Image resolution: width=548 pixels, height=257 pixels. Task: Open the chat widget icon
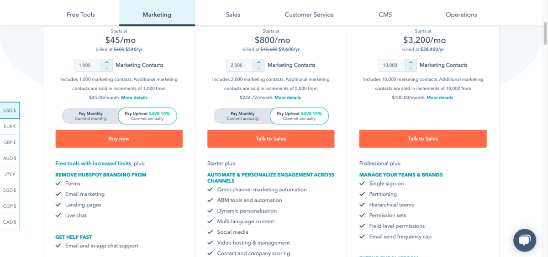524,240
